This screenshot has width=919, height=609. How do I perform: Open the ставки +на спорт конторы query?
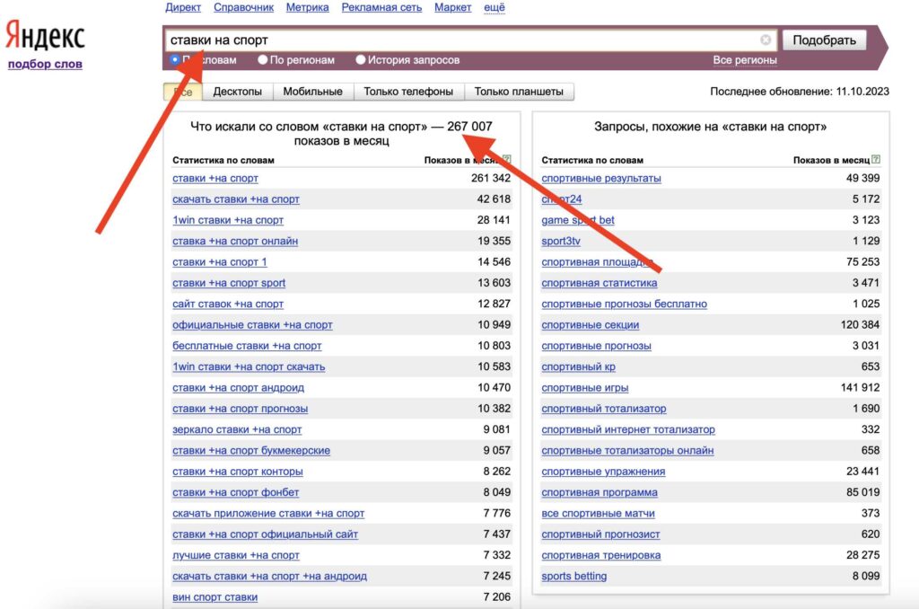(237, 472)
